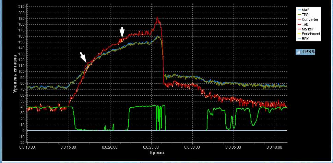This screenshot has height=163, width=333.
Task: Click the Время axis title
Action: tap(157, 153)
